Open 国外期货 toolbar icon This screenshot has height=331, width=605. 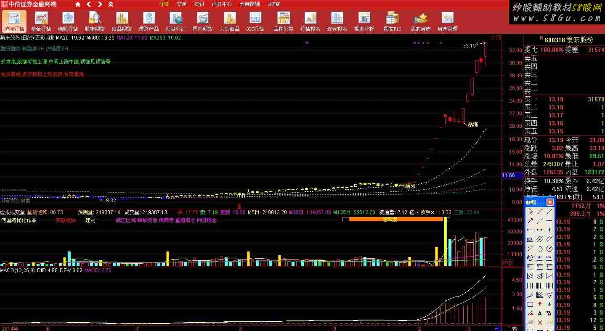coord(202,21)
